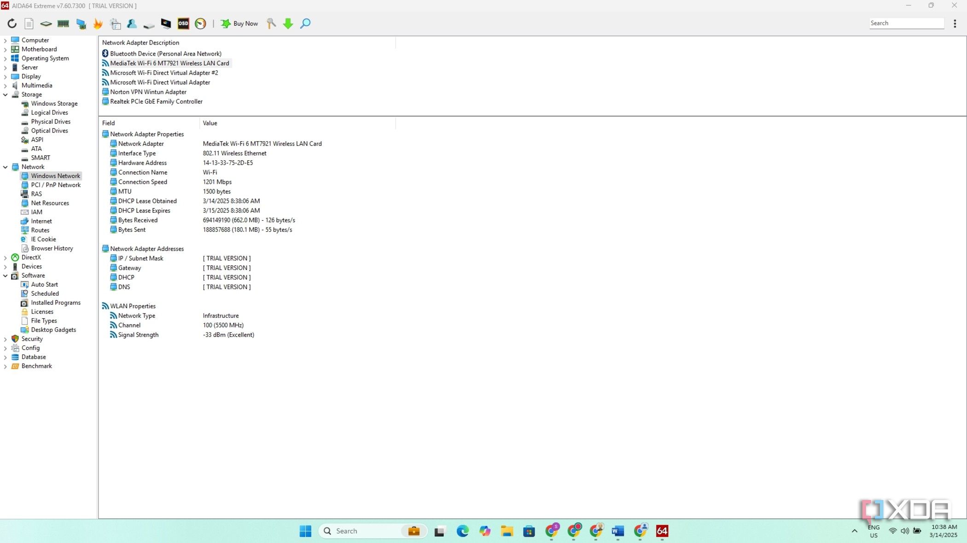Click the CPU chip toolbar icon
This screenshot has width=967, height=543.
(46, 23)
